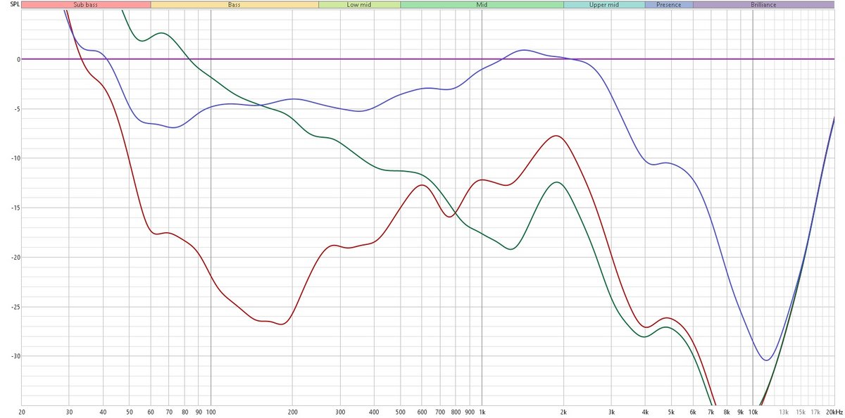Select the Mid band header

(481, 4)
